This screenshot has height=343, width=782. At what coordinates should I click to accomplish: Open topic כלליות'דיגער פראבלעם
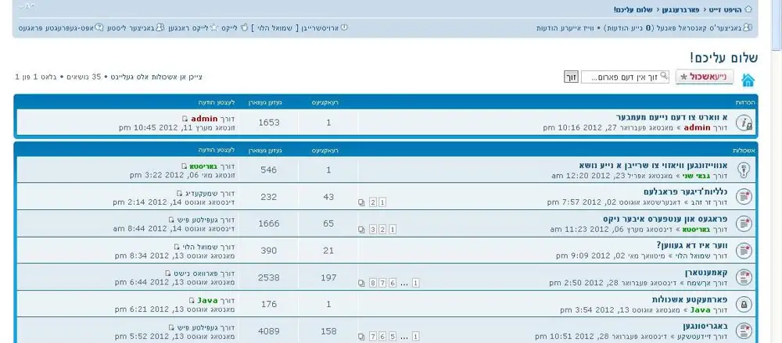pos(685,192)
